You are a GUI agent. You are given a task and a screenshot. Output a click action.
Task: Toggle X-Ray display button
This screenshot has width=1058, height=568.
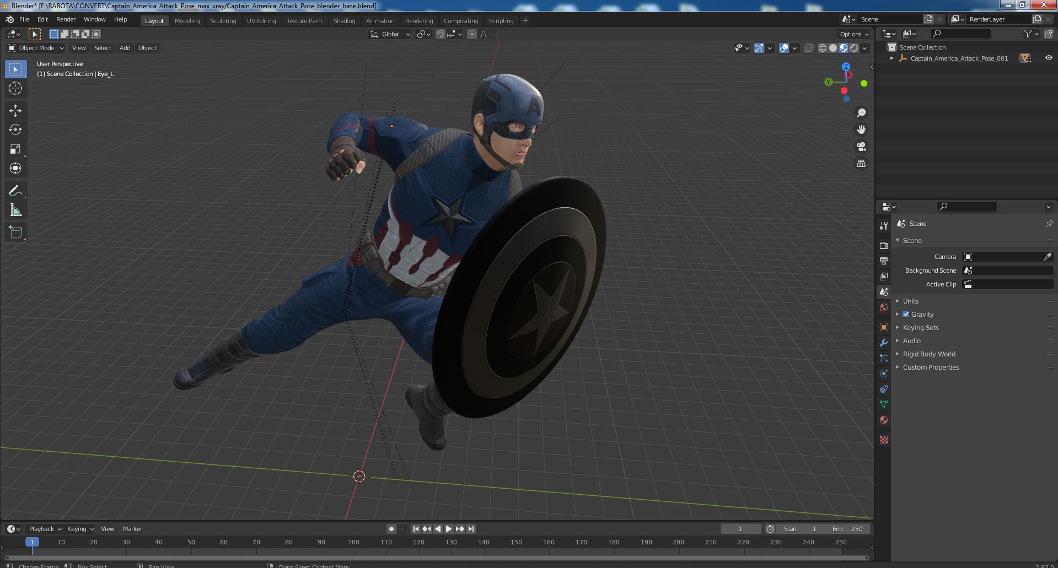pos(808,48)
